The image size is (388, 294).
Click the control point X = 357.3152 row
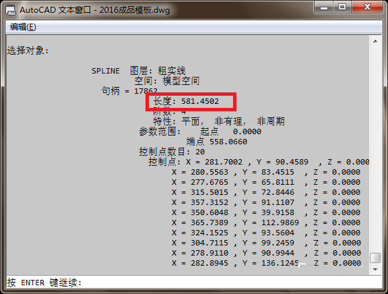tap(266, 202)
